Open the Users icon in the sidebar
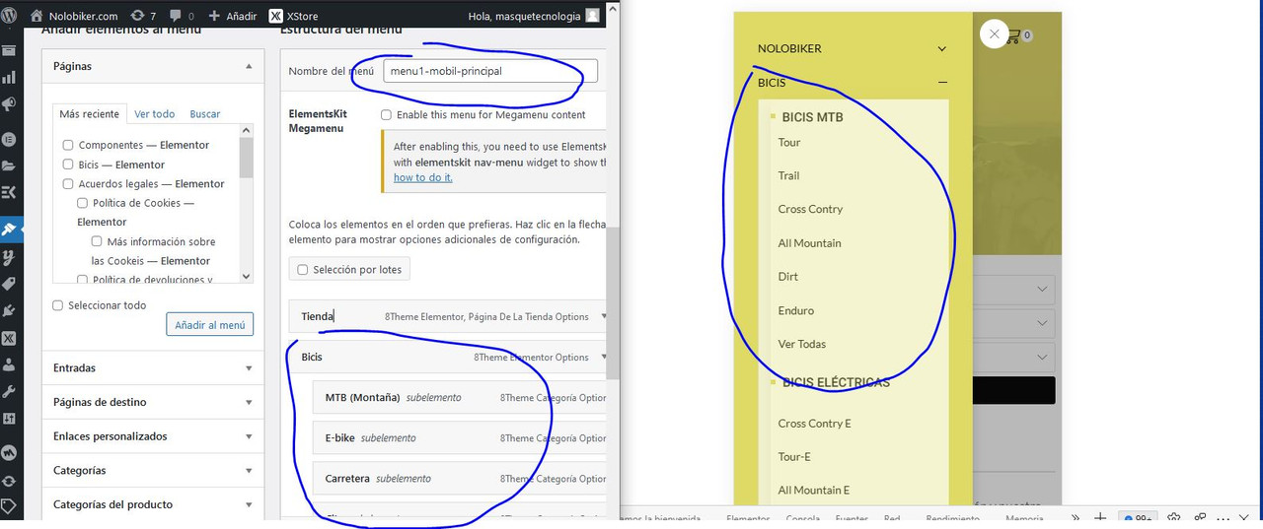 (x=10, y=364)
